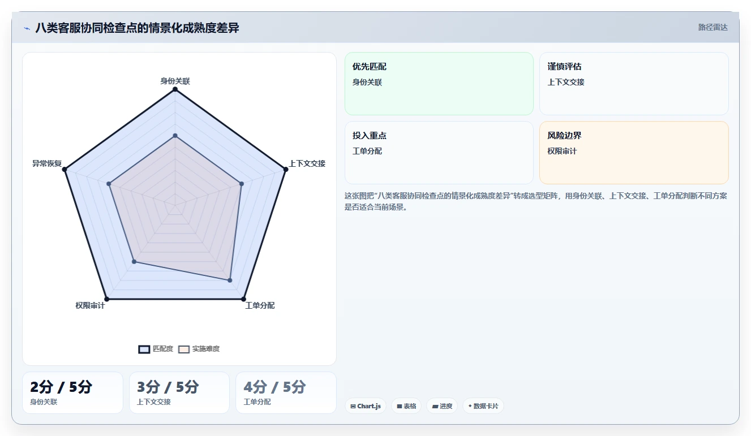Image resolution: width=751 pixels, height=436 pixels.
Task: Click the 上下文交接 outer radar point
Action: pos(285,169)
